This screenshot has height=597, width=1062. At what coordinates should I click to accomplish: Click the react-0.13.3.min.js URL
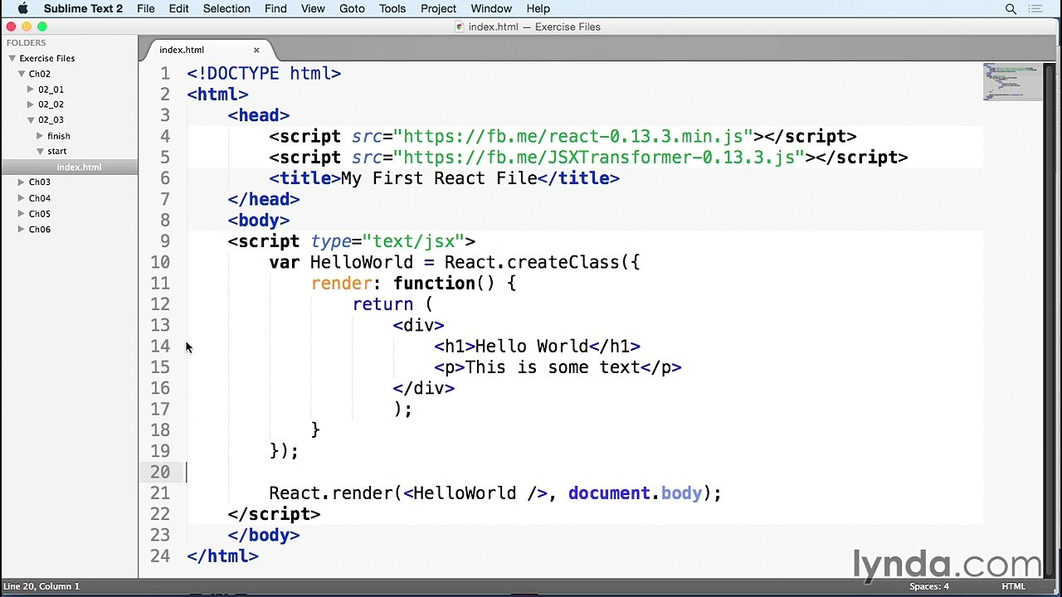point(573,137)
